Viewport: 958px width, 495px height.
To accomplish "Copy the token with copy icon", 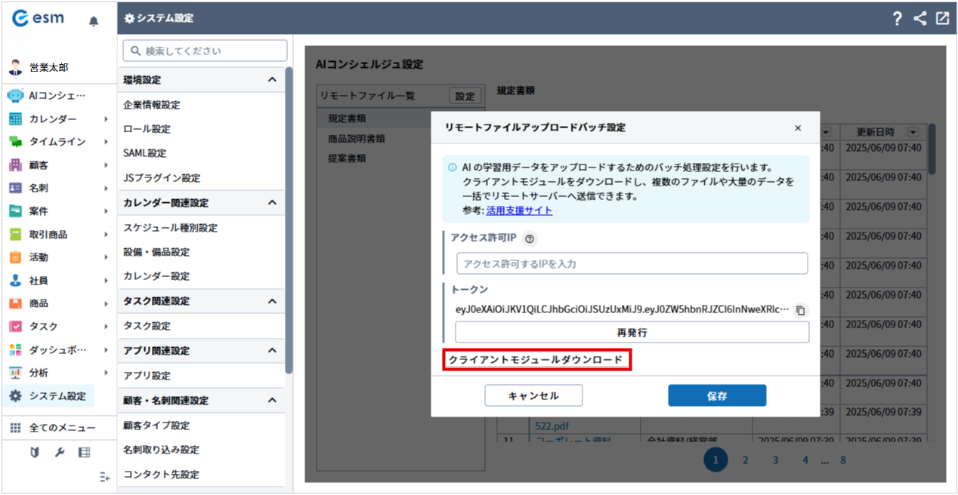I will [x=801, y=310].
